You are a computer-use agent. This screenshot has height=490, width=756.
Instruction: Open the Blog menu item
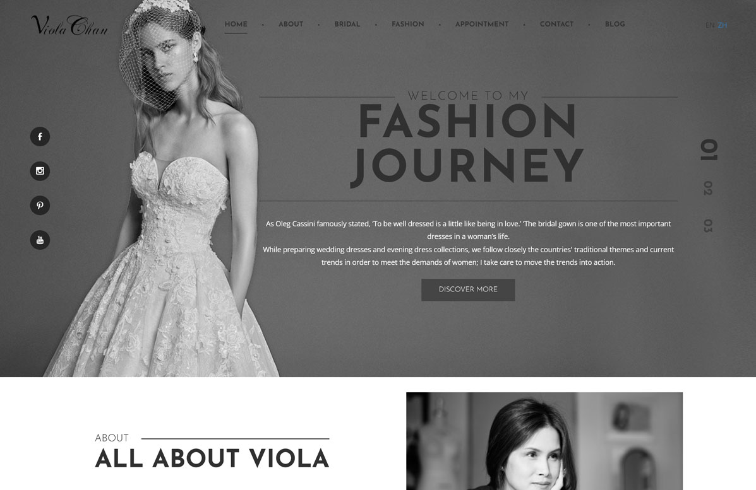coord(615,24)
